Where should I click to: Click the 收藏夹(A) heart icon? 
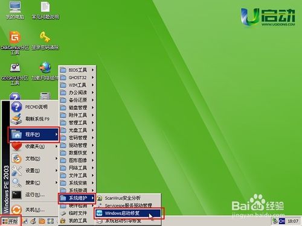click(16, 146)
